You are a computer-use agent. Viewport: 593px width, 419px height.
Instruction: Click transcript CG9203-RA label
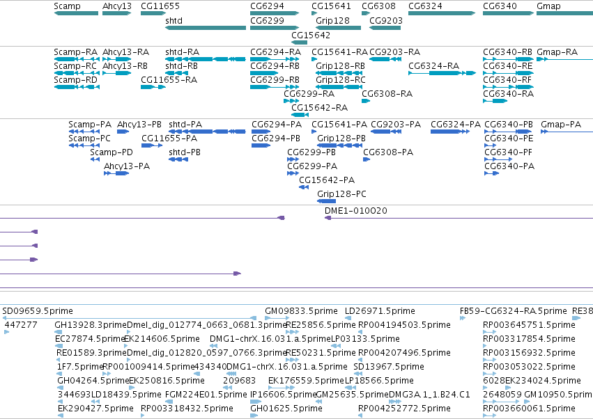coord(394,52)
